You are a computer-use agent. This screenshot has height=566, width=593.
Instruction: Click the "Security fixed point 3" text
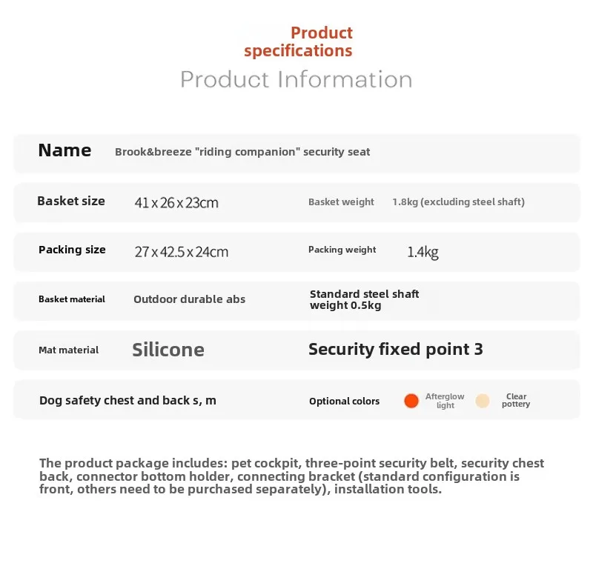(x=395, y=350)
